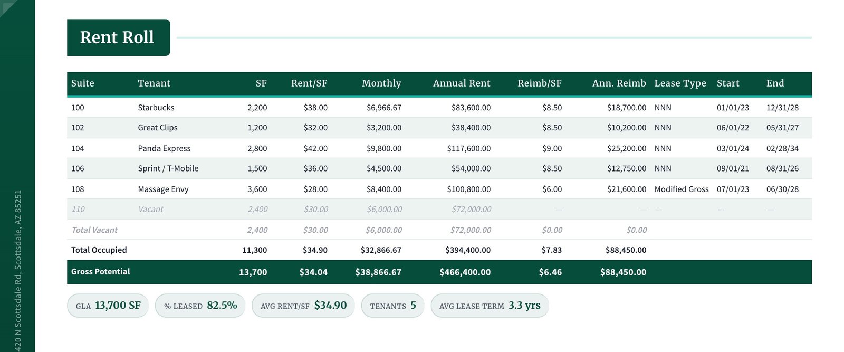Click the Vacant tenant cell for suite 110

tap(150, 210)
